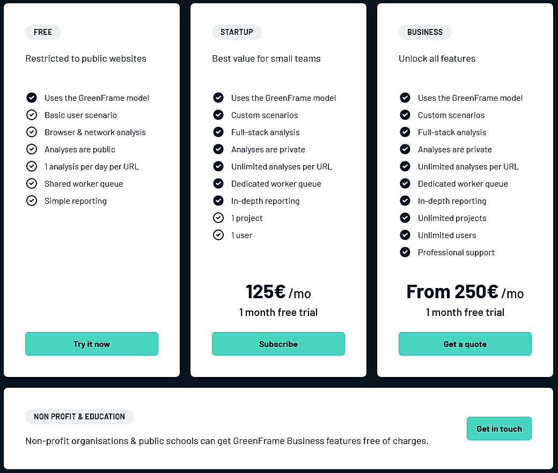Image resolution: width=558 pixels, height=473 pixels.
Task: Select the "Full-stack analysis" check icon under Business
Action: (405, 132)
